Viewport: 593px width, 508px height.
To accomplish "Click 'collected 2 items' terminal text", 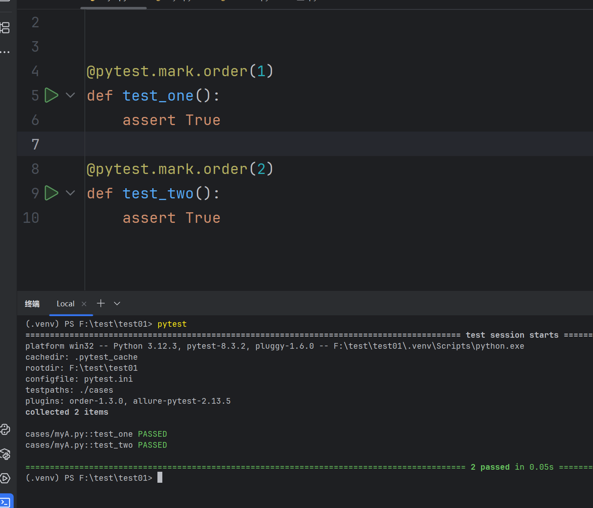I will tap(67, 412).
